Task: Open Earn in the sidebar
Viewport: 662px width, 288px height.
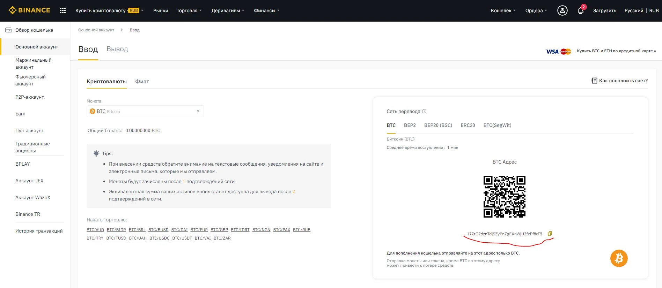Action: pyautogui.click(x=20, y=114)
